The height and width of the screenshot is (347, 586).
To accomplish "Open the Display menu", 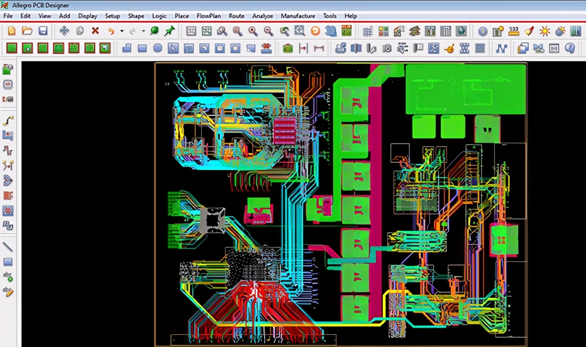I will point(88,16).
